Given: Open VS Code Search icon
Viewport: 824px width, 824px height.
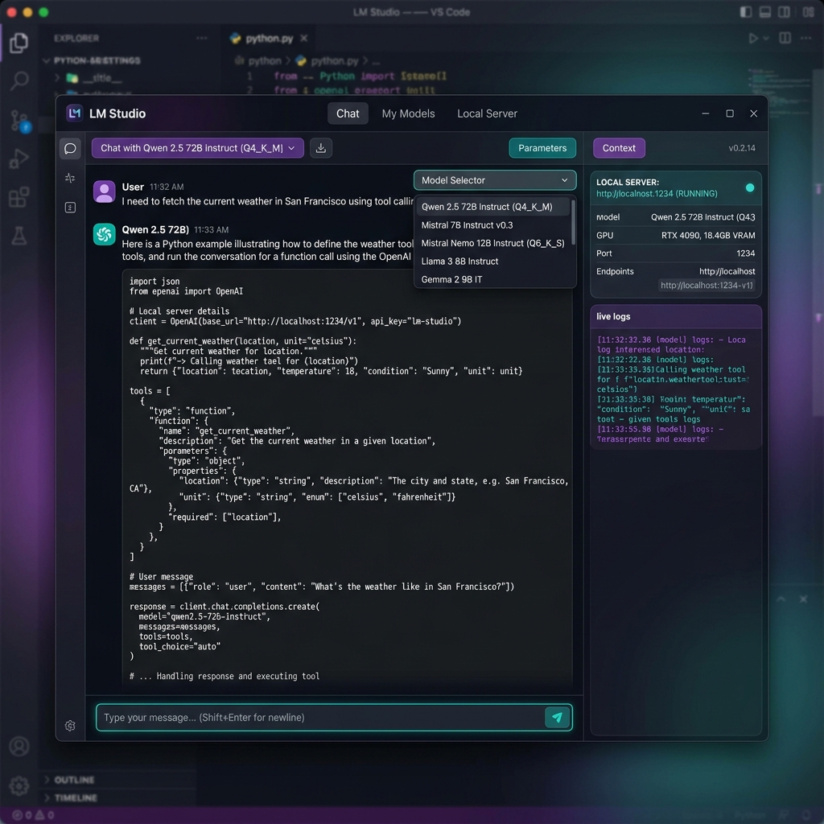Looking at the screenshot, I should point(19,80).
